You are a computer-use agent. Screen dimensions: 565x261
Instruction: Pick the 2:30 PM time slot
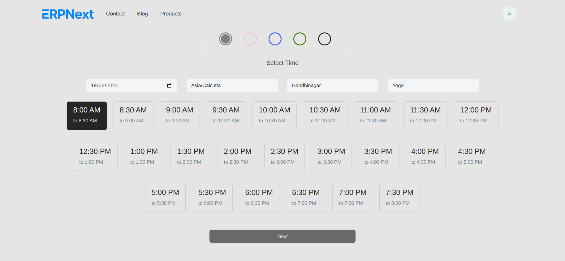click(284, 157)
